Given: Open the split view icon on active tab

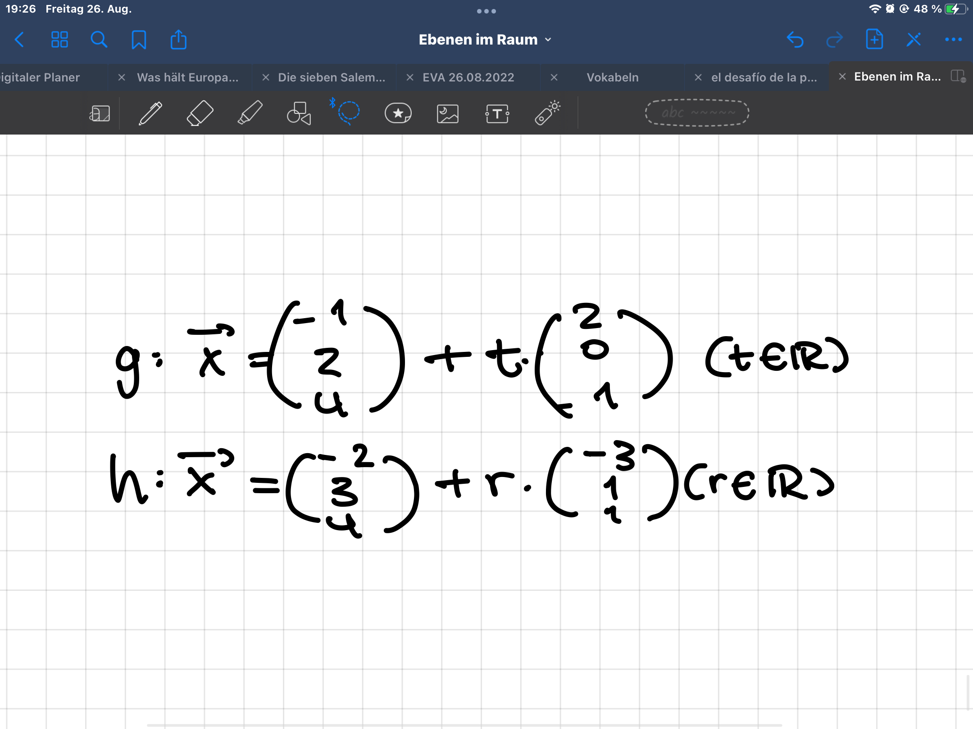Looking at the screenshot, I should [x=958, y=76].
